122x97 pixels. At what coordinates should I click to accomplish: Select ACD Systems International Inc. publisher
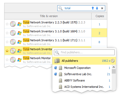click(82, 87)
